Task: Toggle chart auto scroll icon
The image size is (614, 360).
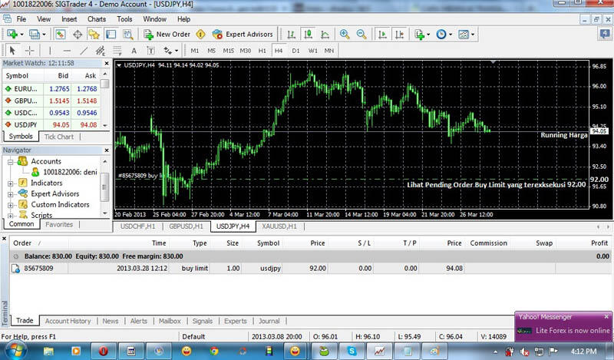Action: coord(382,35)
